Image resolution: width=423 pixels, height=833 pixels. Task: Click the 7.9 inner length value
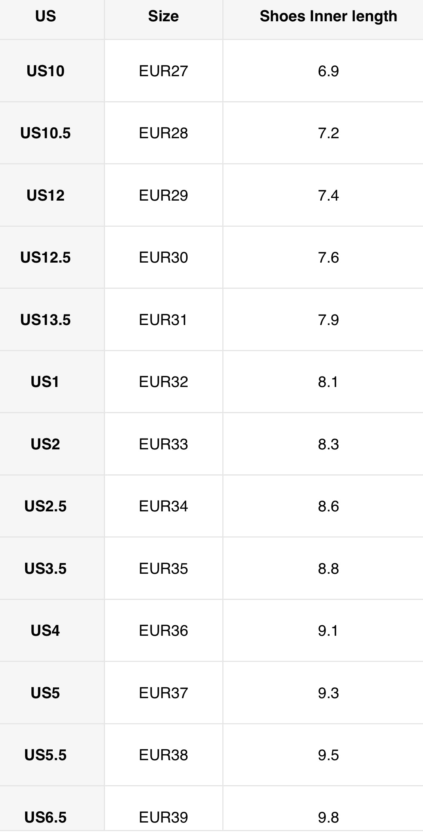coord(328,320)
